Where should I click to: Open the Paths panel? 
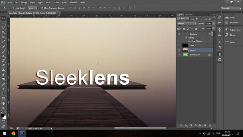[x=232, y=42]
